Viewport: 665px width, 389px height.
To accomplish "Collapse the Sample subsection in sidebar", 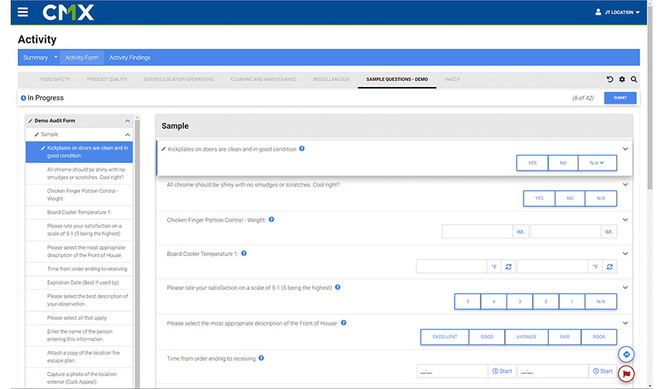I will (x=127, y=134).
